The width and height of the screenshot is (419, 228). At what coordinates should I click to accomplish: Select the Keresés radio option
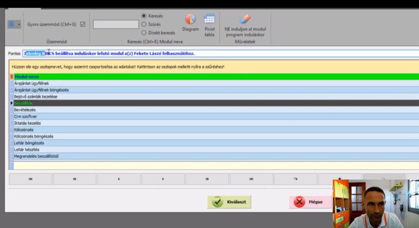click(144, 16)
